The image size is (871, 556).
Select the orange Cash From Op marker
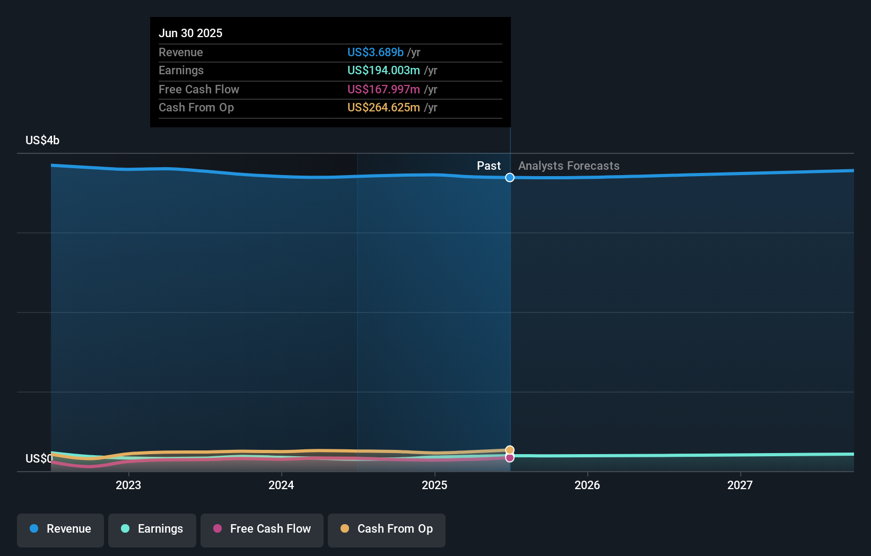(509, 450)
